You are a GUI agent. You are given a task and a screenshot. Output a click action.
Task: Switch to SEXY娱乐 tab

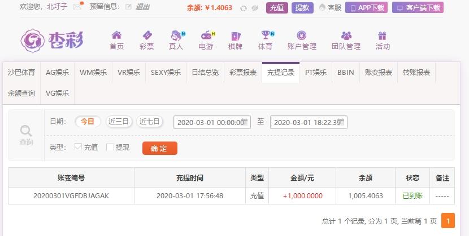click(x=166, y=73)
